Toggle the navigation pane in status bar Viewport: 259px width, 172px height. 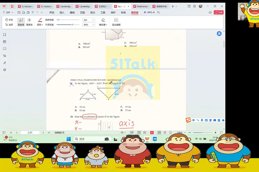pyautogui.click(x=4, y=132)
